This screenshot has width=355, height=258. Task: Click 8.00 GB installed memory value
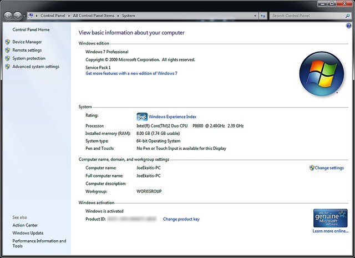click(x=158, y=133)
